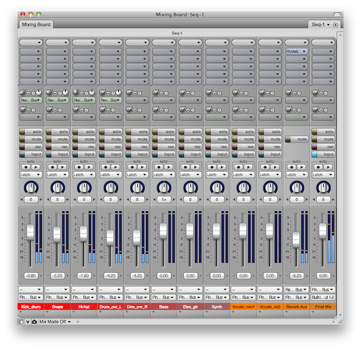Viewport: 361px width, 349px height.
Task: Click automation record button on Final Mix
Action: tap(318, 167)
